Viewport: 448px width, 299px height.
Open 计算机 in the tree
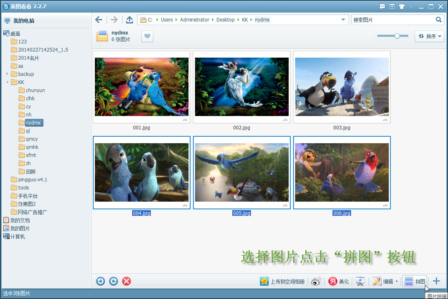tap(17, 237)
